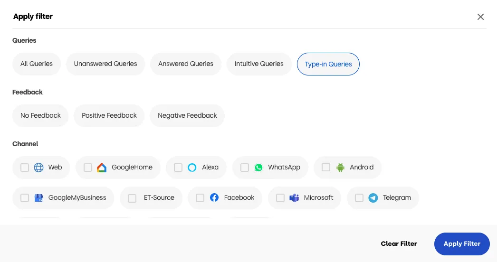The width and height of the screenshot is (497, 262).
Task: Enable the ET-Source checkbox
Action: point(132,198)
